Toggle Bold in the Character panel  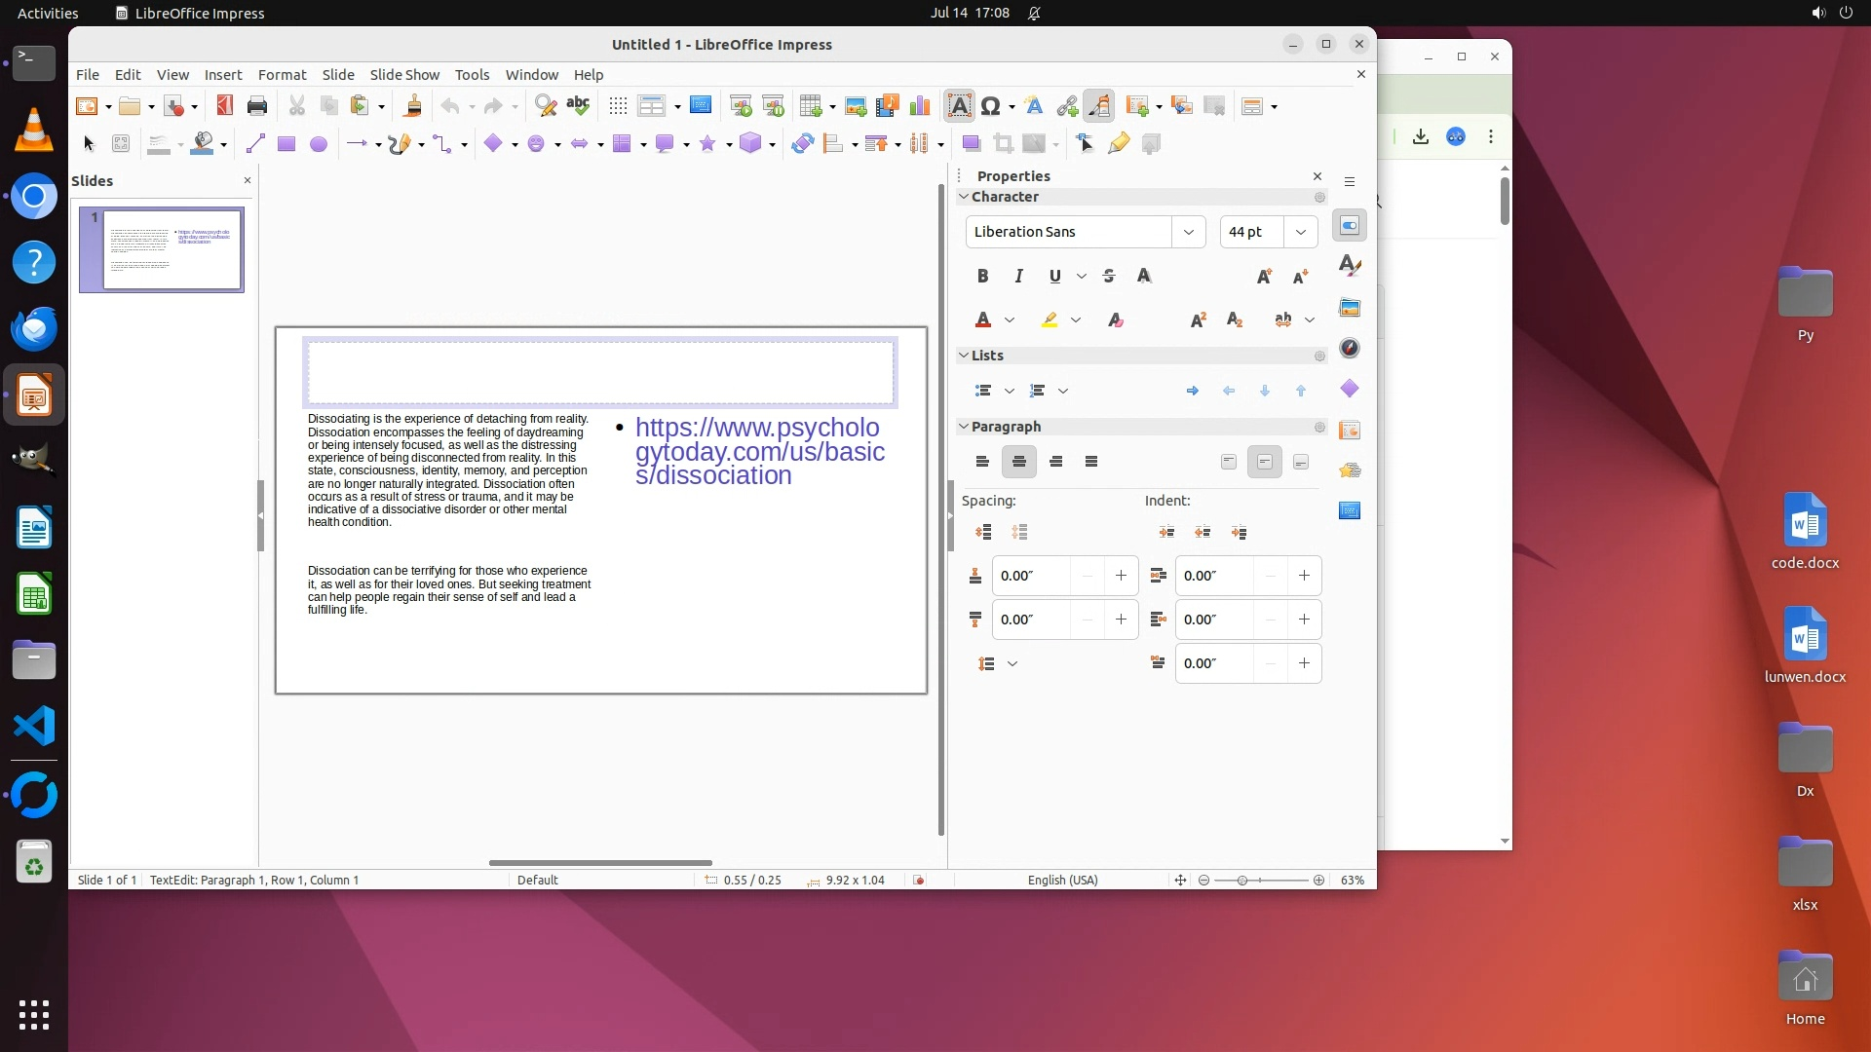click(982, 277)
